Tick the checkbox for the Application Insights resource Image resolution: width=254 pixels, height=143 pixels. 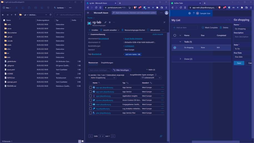[x=90, y=96]
